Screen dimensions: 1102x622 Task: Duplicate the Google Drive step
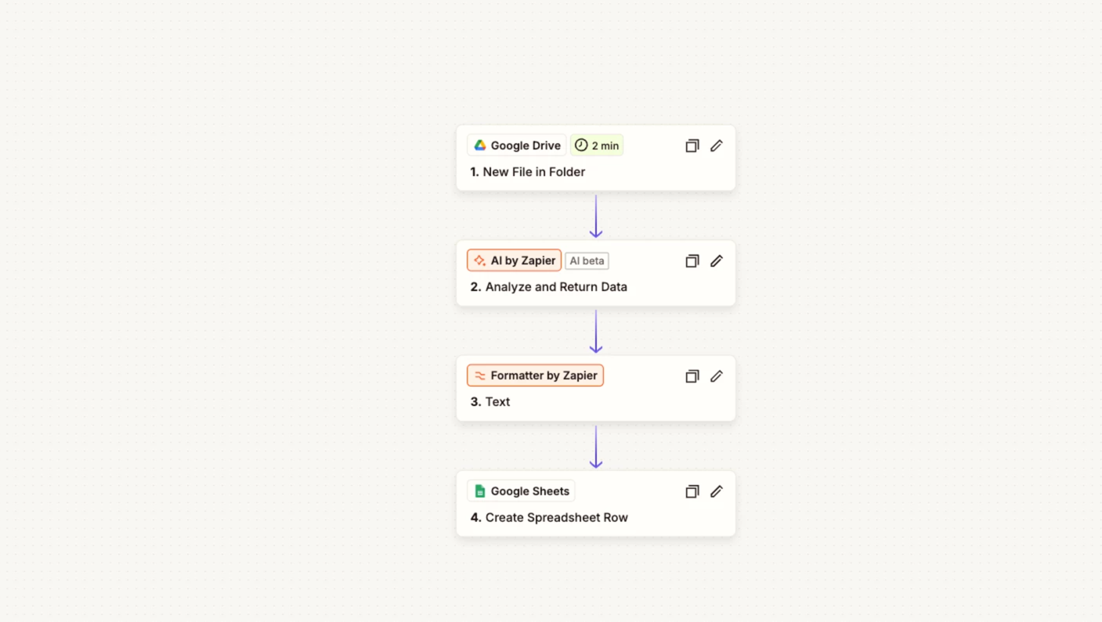pos(692,146)
